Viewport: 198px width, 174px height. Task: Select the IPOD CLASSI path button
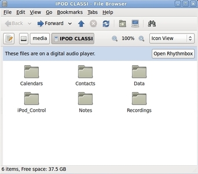(x=73, y=39)
